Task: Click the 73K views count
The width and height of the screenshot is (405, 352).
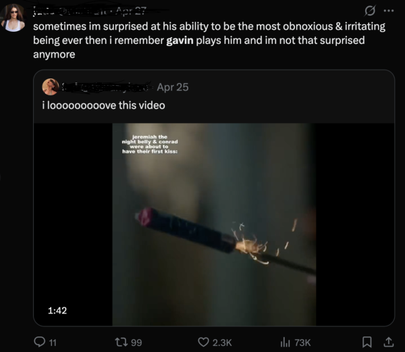Action: (x=302, y=343)
